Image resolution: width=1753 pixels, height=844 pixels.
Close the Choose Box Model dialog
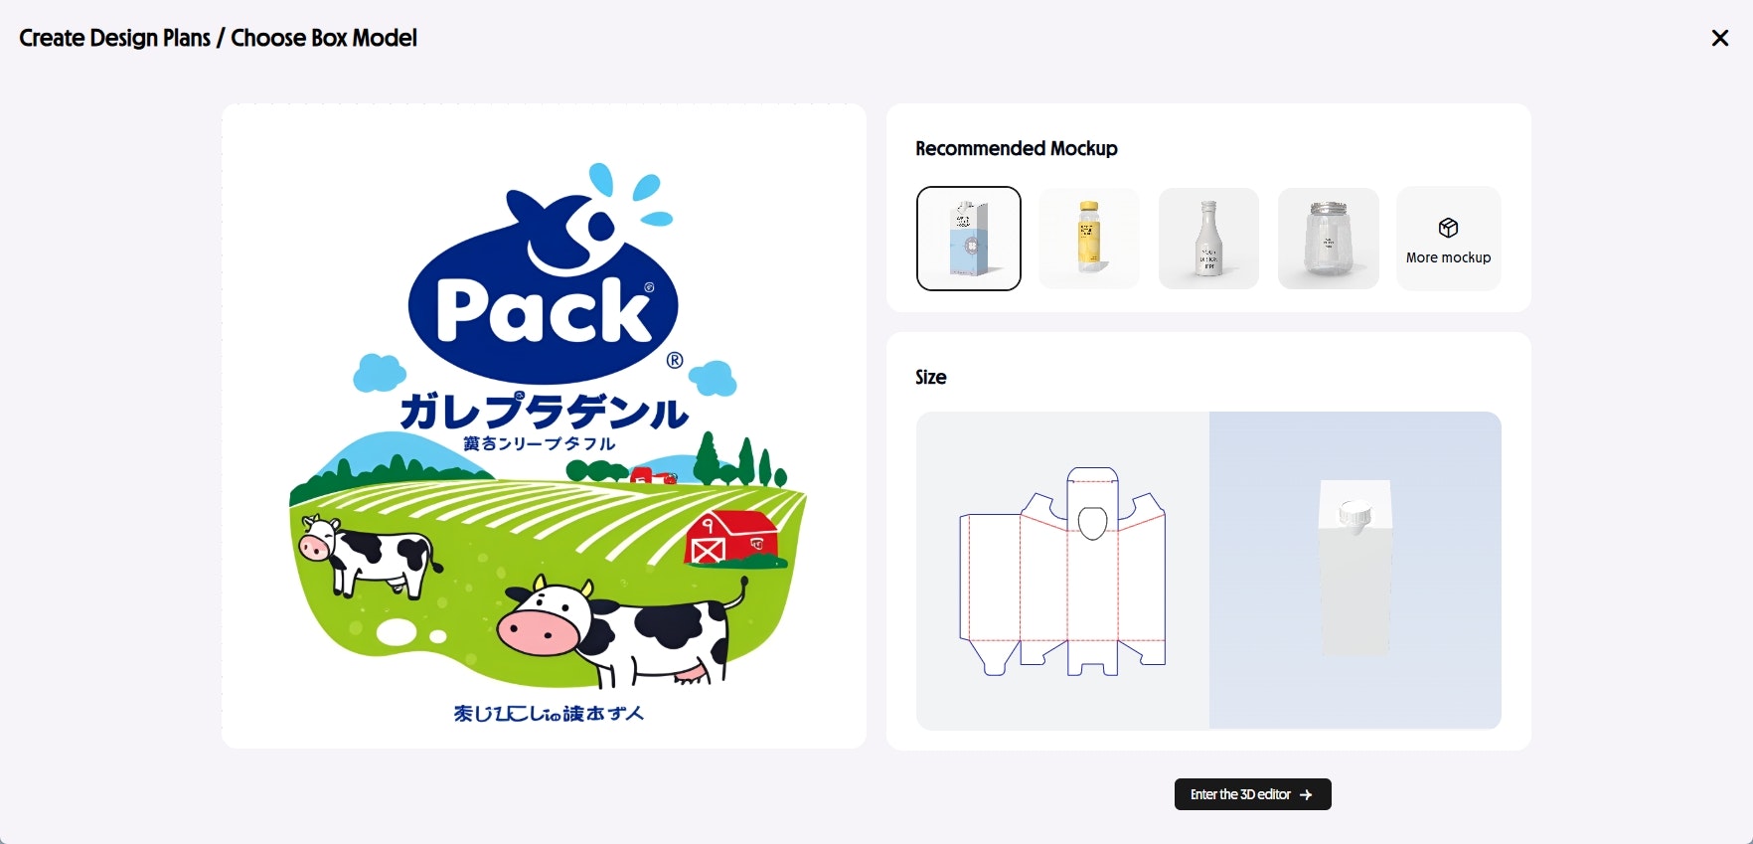1720,38
